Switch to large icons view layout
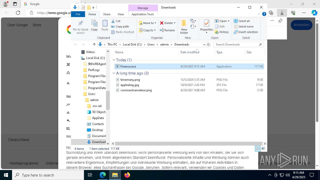Image resolution: width=320 pixels, height=180 pixels. click(x=263, y=148)
